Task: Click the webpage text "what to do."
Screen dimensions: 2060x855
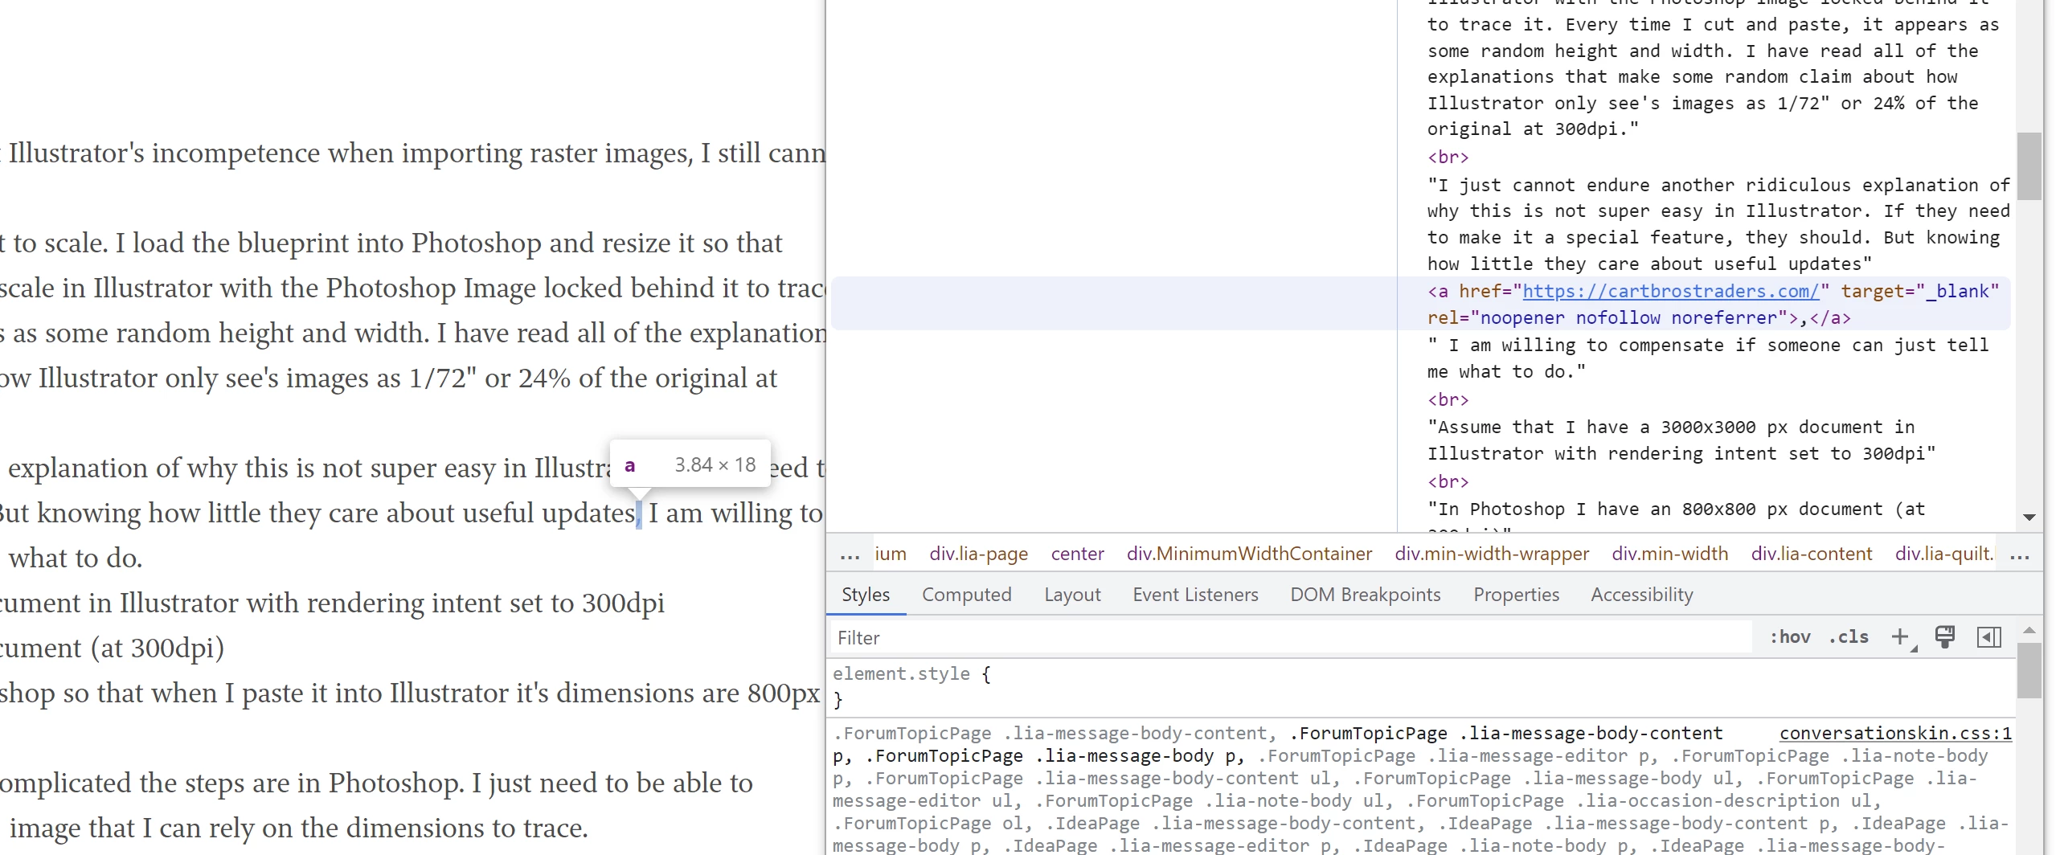Action: tap(76, 558)
